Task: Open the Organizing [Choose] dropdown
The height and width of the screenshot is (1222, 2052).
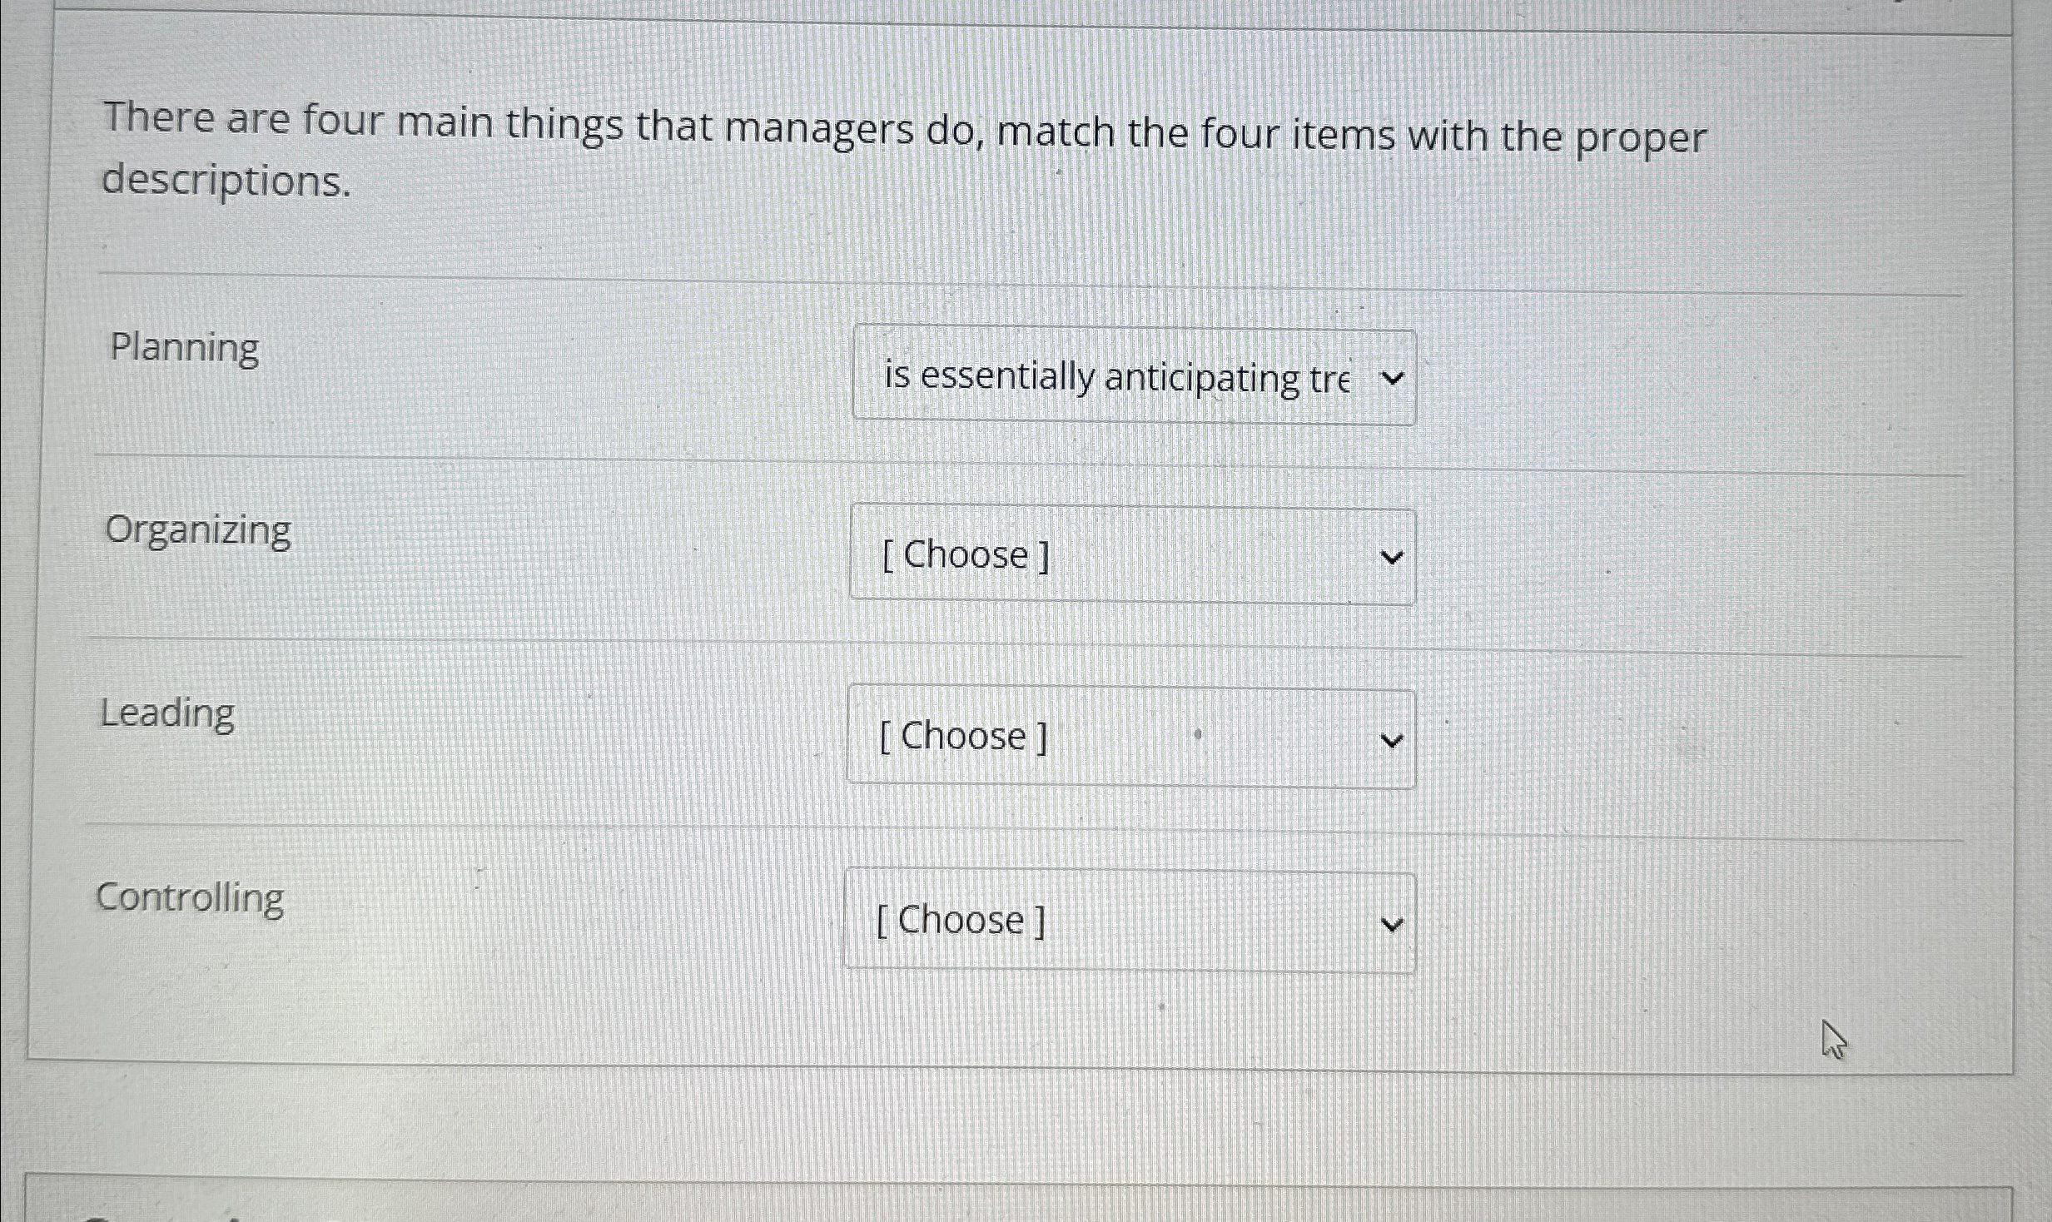Action: coord(1132,555)
